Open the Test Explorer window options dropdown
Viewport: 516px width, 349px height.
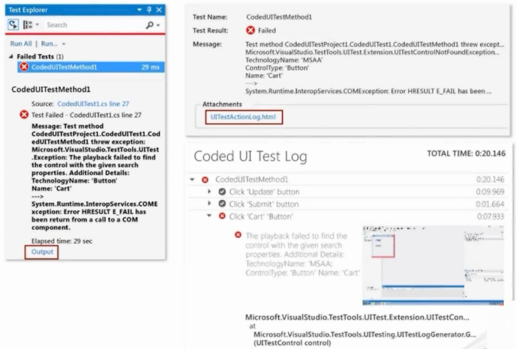click(140, 10)
